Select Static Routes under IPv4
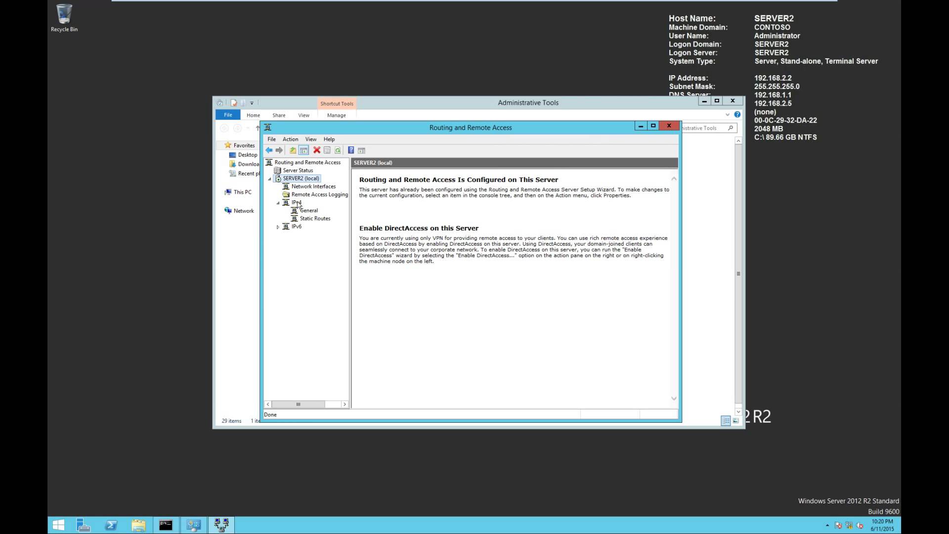 pos(315,219)
